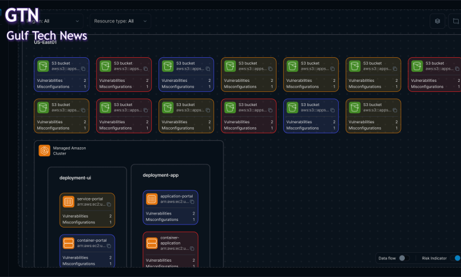Viewport: 461px width, 277px height.
Task: Select the deployment-ui group label
Action: click(x=75, y=177)
